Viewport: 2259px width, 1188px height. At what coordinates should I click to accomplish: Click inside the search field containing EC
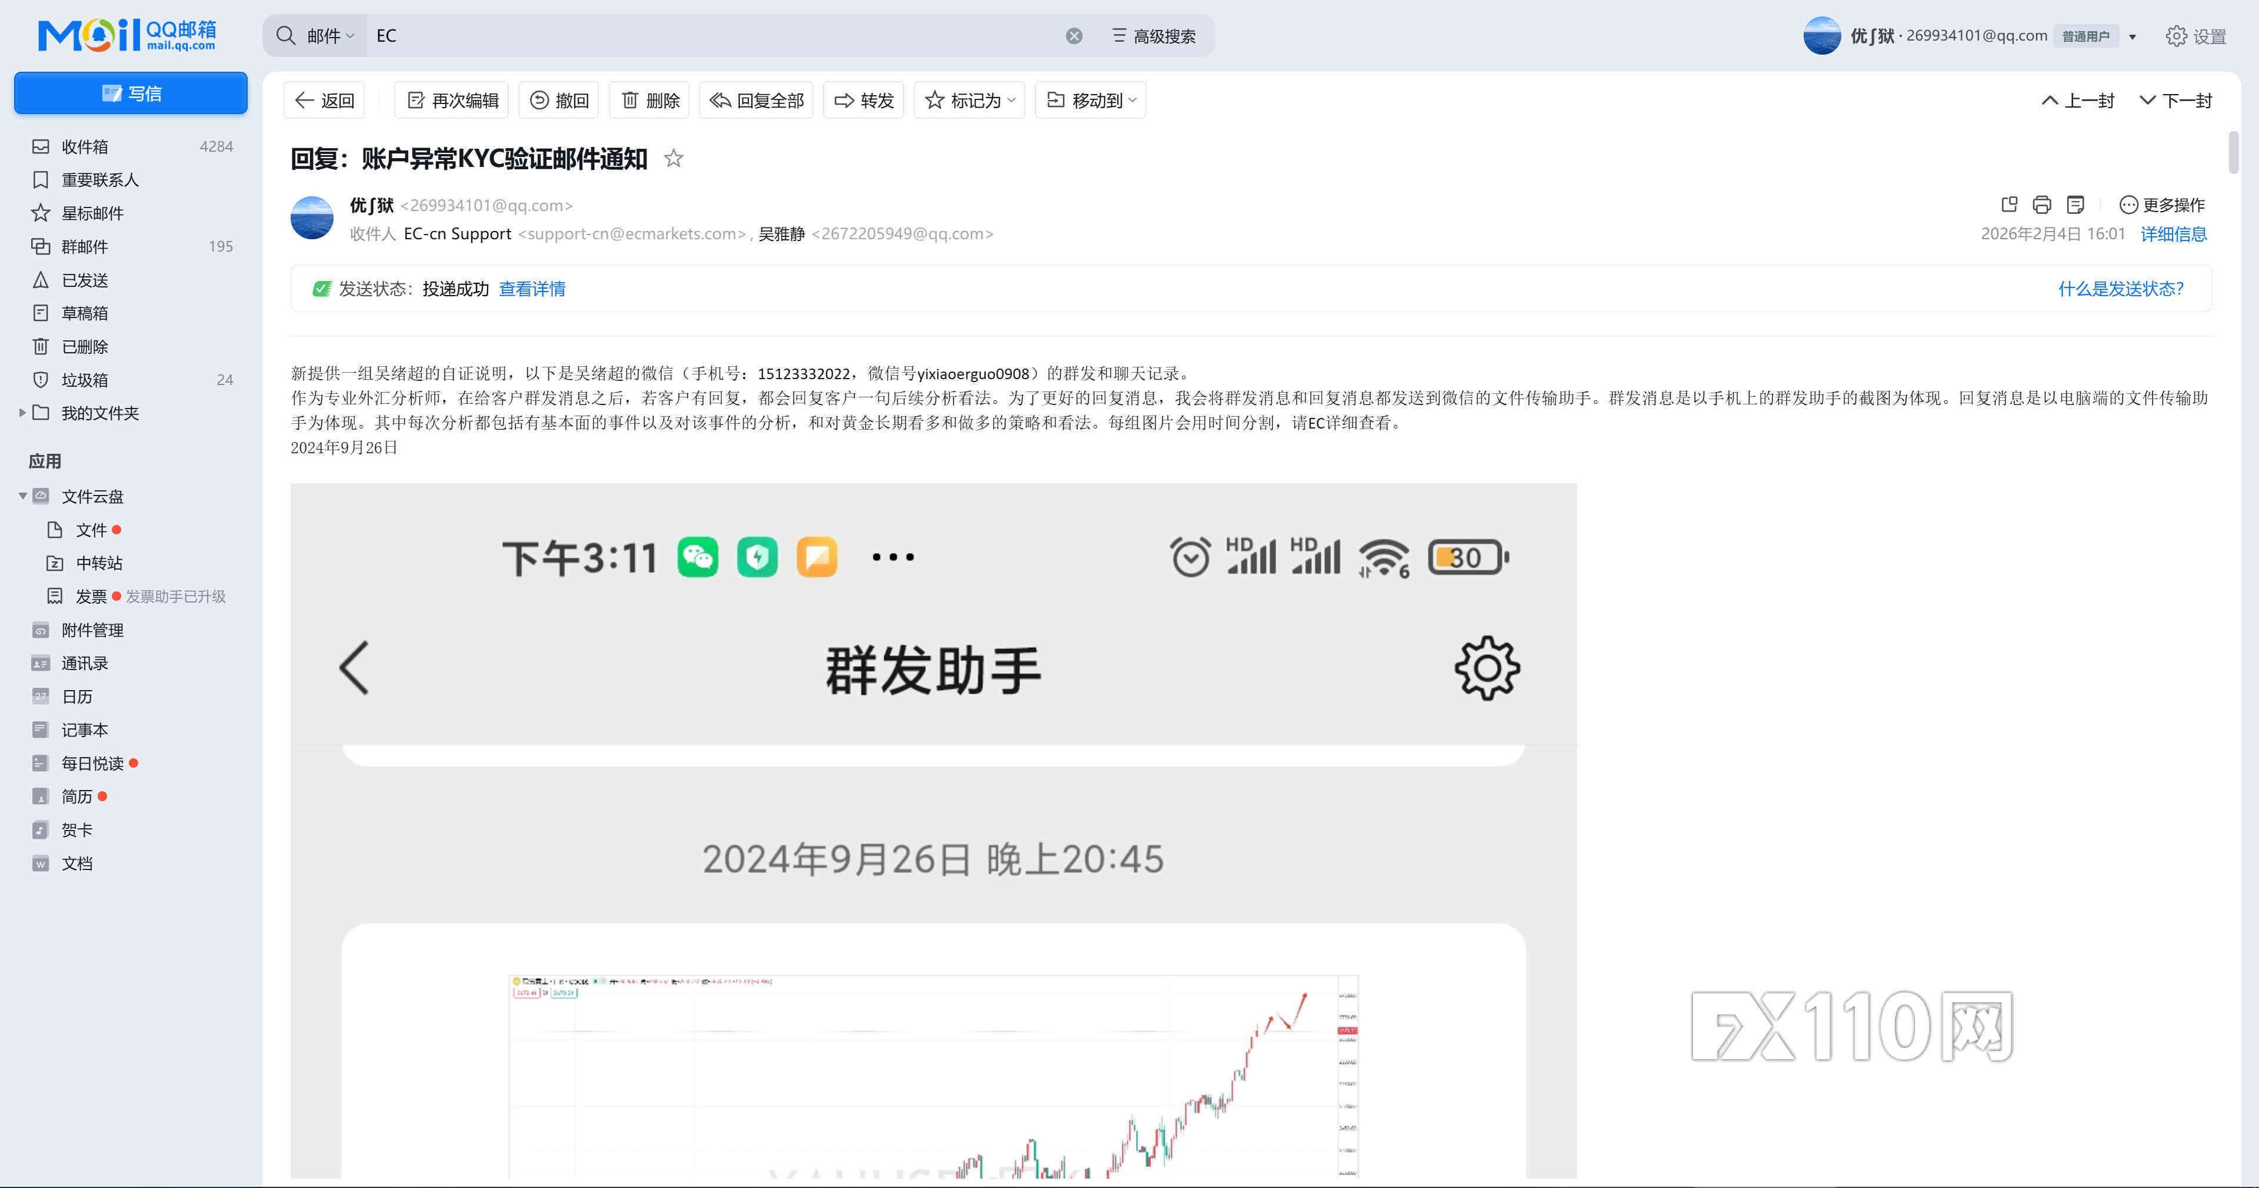point(715,36)
